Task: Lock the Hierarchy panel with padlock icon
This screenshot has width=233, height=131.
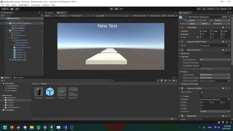Action: click(x=39, y=13)
